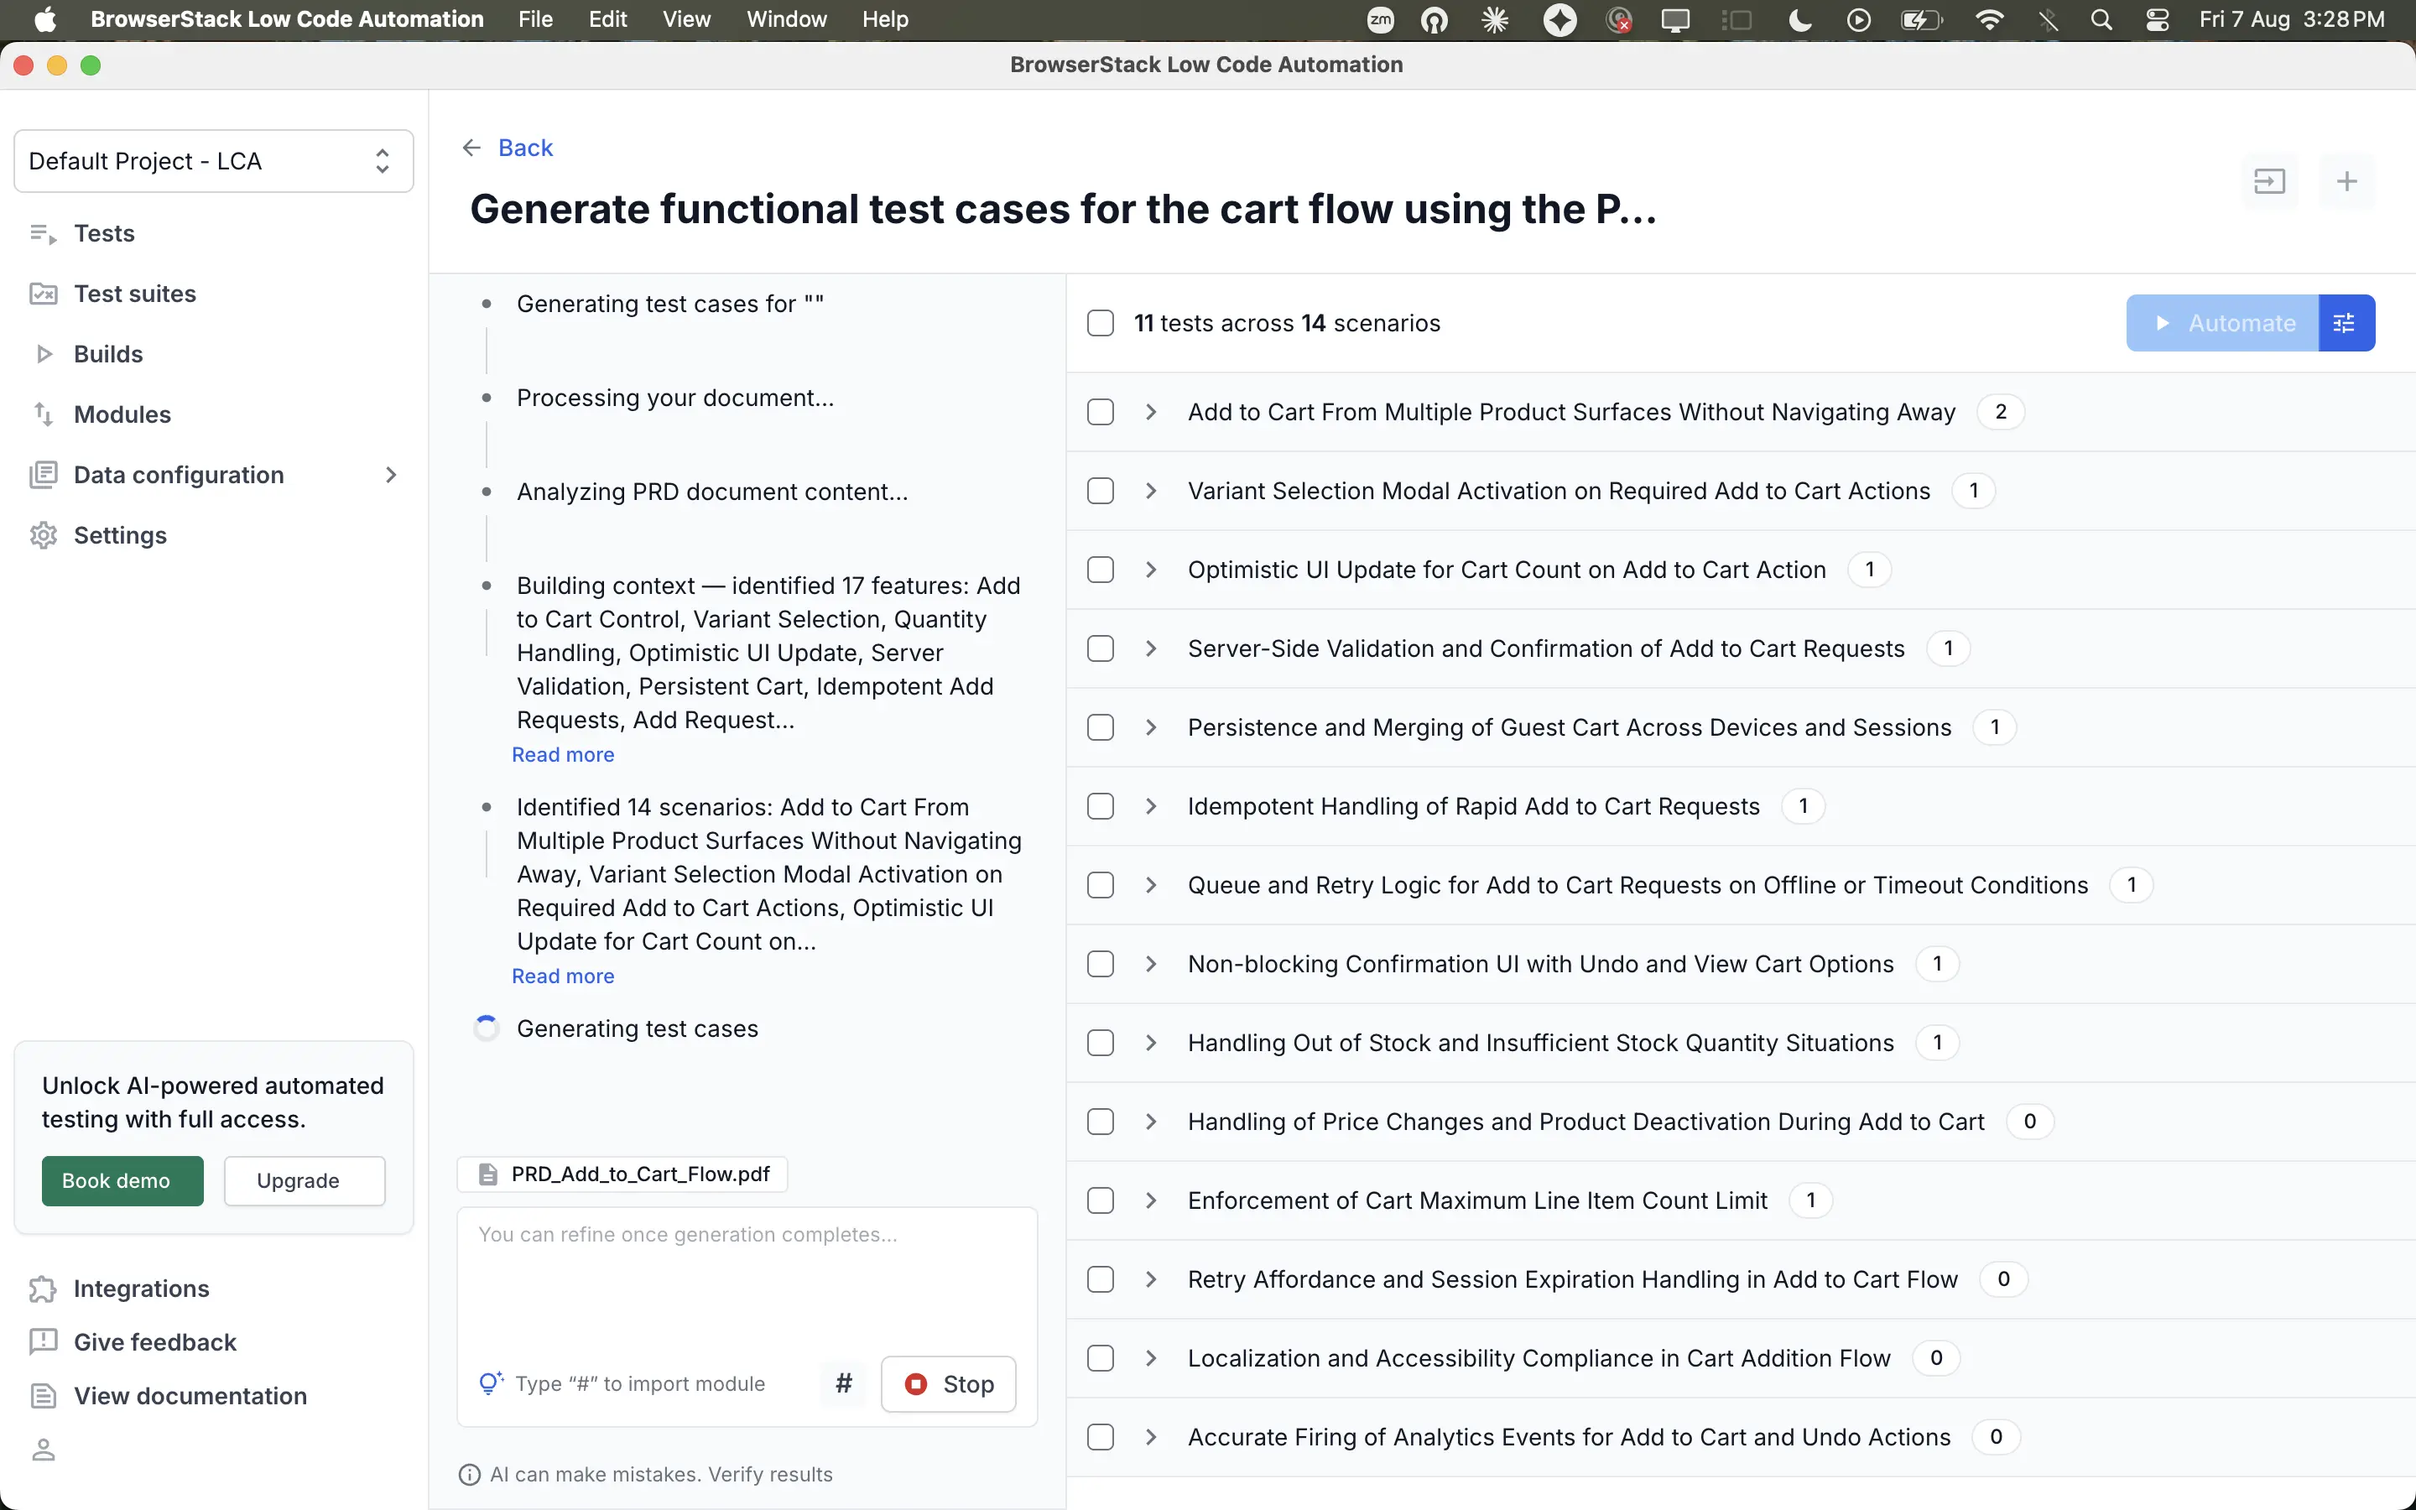Check the Idempotent Handling scenario
The image size is (2416, 1510).
pos(1100,807)
